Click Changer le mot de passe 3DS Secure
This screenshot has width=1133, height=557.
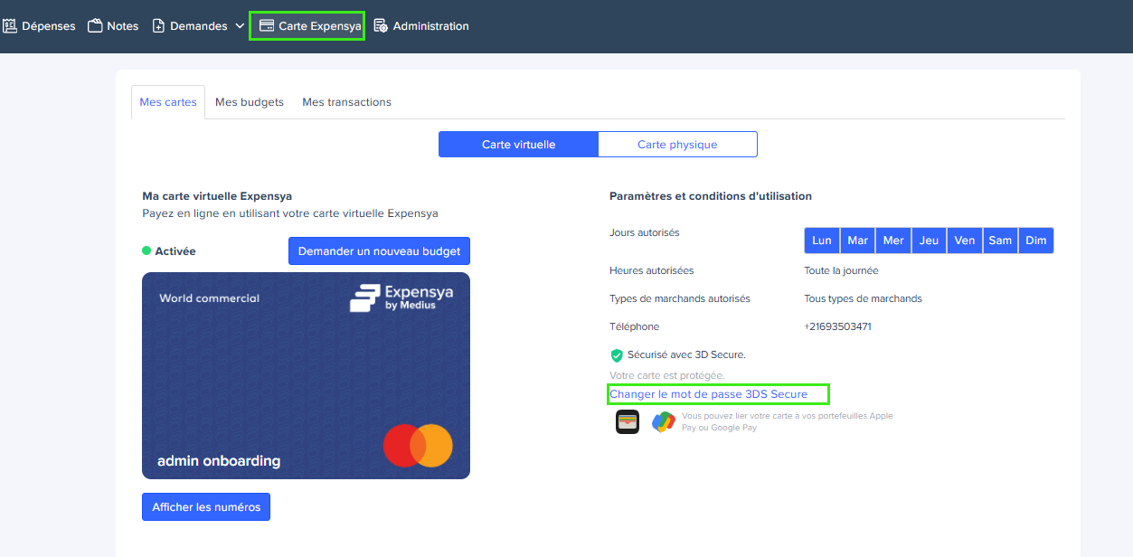tap(709, 394)
